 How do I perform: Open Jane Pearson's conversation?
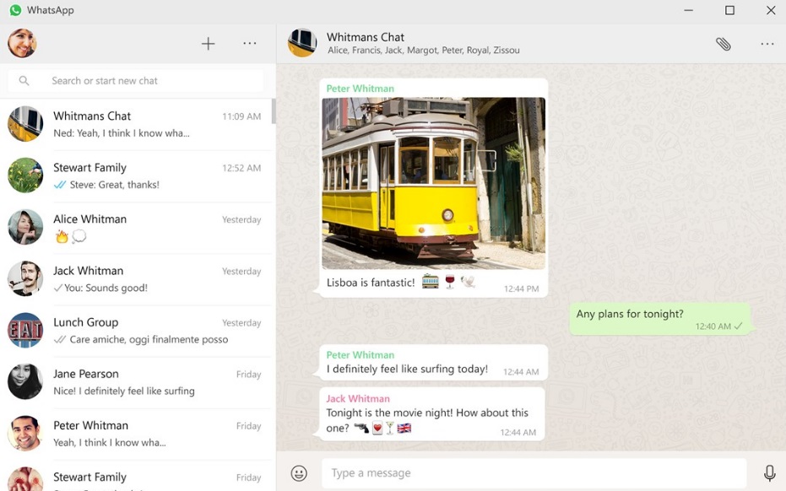click(138, 381)
